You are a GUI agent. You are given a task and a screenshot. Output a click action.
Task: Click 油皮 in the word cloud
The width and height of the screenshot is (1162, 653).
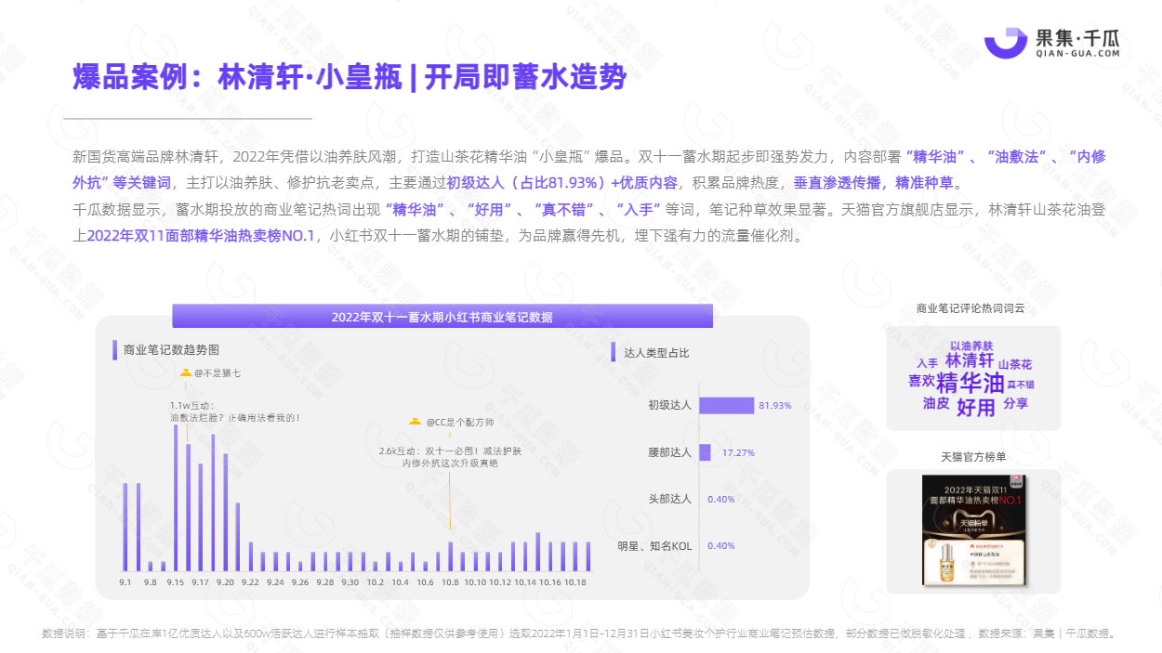pyautogui.click(x=936, y=403)
